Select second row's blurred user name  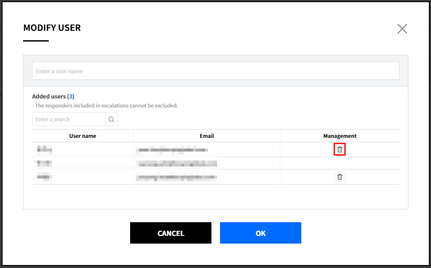coord(45,163)
